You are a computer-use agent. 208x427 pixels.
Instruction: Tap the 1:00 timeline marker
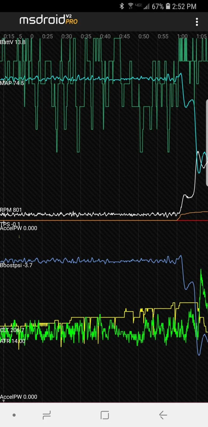182,36
